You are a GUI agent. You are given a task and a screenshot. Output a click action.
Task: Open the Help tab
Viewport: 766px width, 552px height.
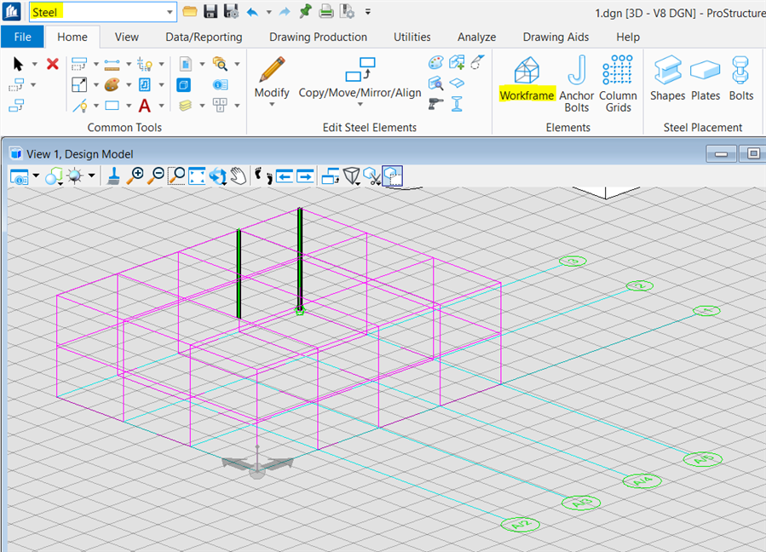[x=628, y=37]
